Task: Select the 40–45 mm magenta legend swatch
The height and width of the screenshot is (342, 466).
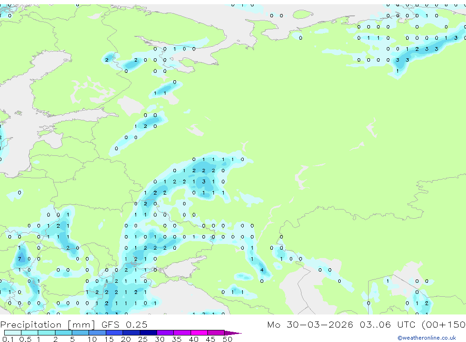Action: pos(199,333)
